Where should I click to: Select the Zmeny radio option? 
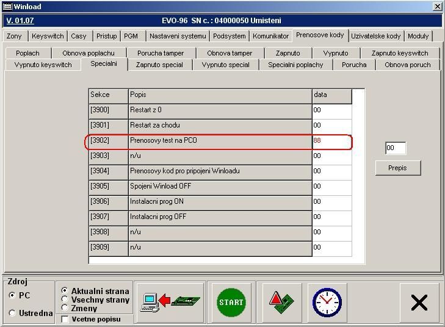[x=65, y=308]
